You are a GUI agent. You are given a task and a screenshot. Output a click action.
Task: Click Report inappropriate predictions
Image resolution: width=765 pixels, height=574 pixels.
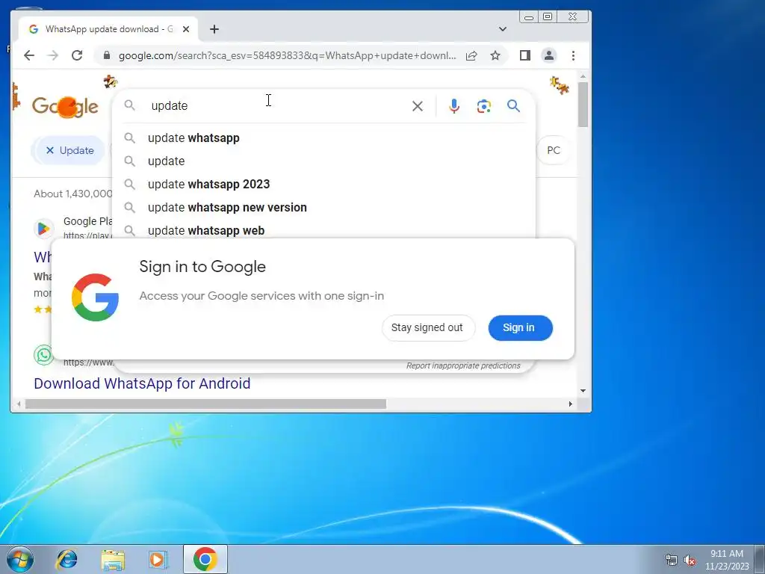(x=463, y=365)
